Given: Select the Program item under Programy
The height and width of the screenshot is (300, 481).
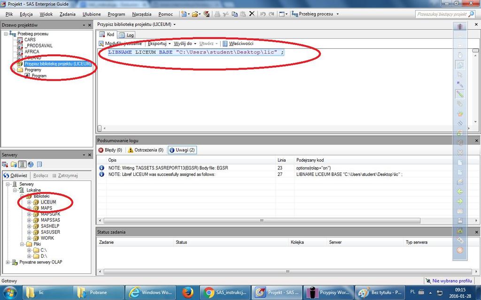Looking at the screenshot, I should (x=39, y=75).
